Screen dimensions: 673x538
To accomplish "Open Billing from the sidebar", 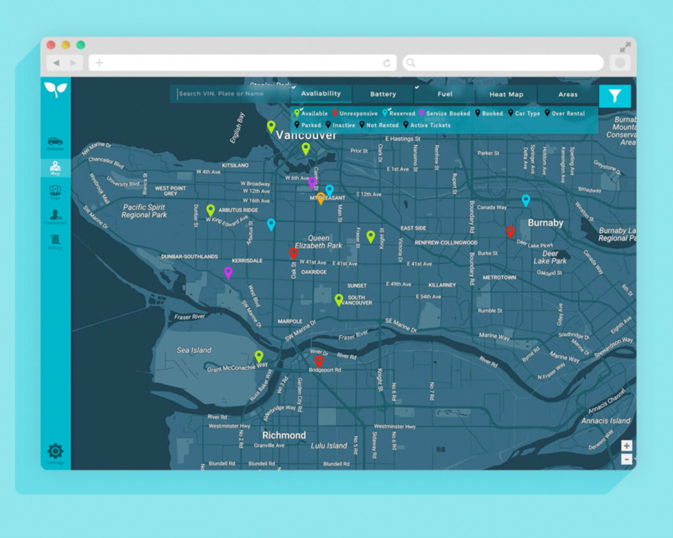I will tap(55, 241).
